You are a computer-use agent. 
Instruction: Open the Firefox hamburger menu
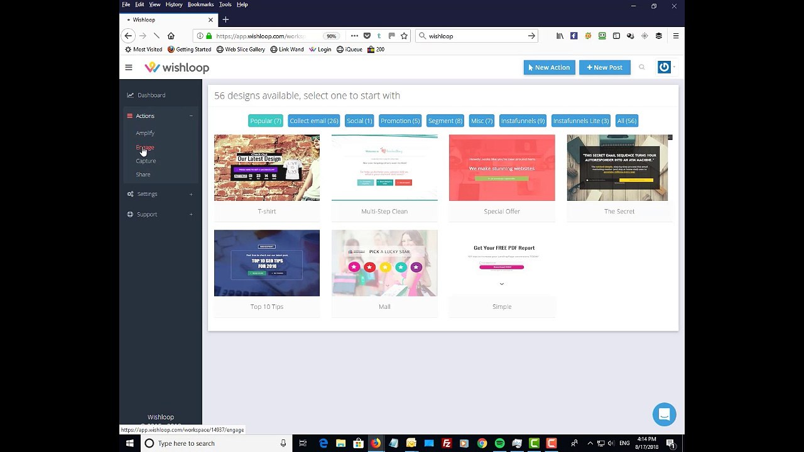coord(676,36)
